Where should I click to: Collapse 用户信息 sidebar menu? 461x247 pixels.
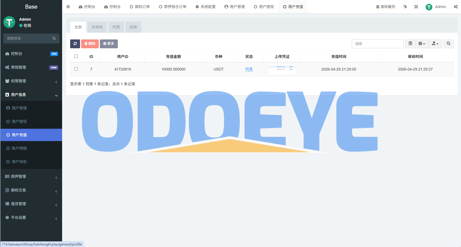click(x=31, y=95)
